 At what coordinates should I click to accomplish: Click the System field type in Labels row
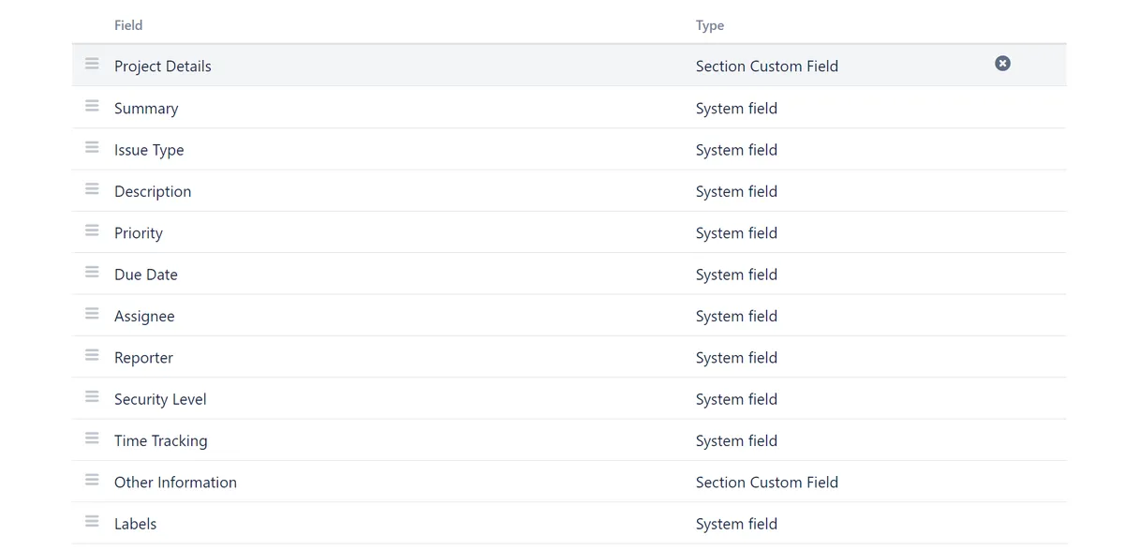click(736, 524)
